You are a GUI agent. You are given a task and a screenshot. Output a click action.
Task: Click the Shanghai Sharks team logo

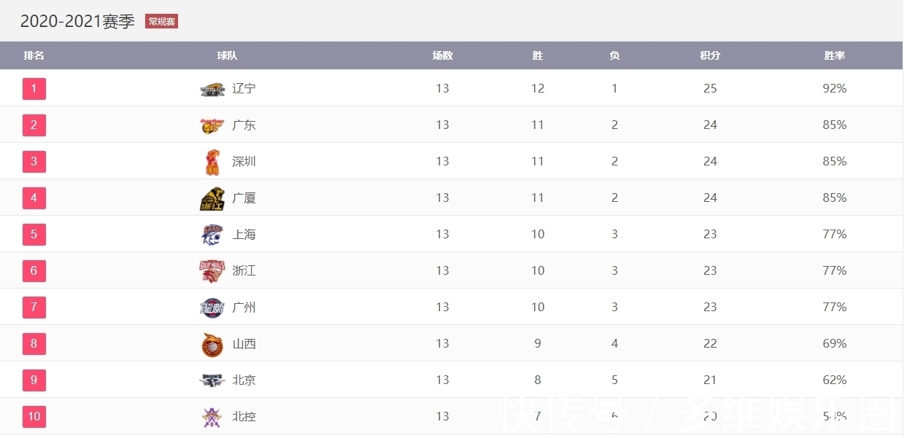(212, 235)
